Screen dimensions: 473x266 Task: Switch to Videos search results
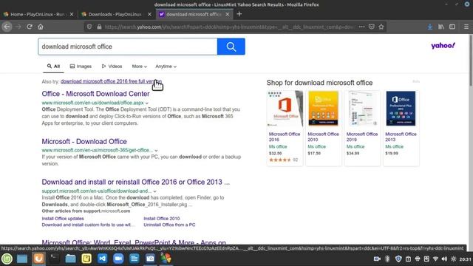coord(112,66)
